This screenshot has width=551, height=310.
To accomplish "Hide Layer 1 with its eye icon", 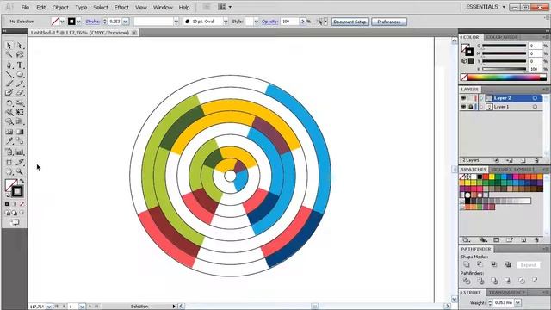I will click(x=463, y=107).
